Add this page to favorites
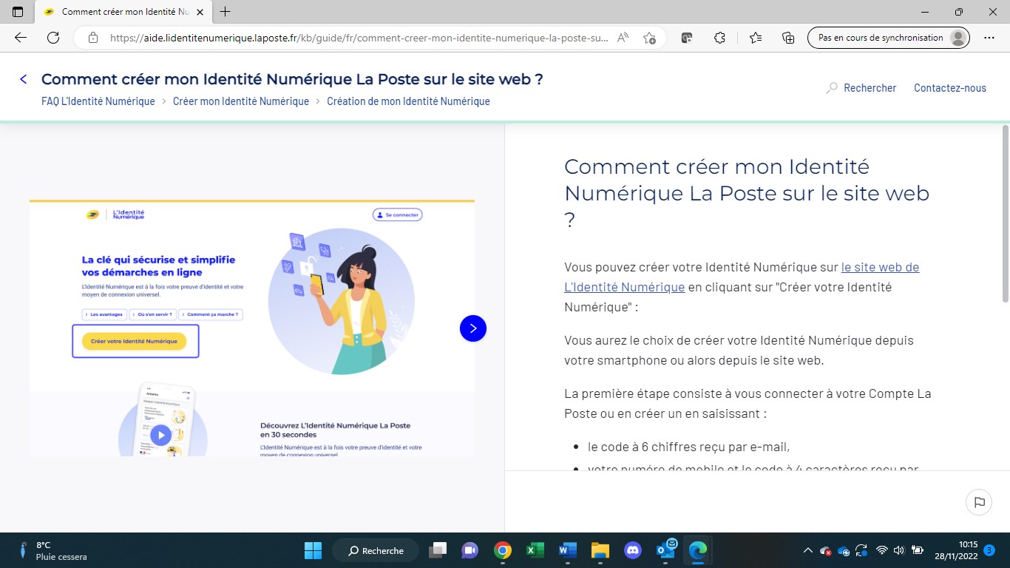 pyautogui.click(x=649, y=38)
